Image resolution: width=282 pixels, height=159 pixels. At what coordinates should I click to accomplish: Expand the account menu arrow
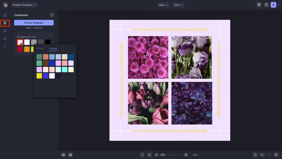pos(278,5)
